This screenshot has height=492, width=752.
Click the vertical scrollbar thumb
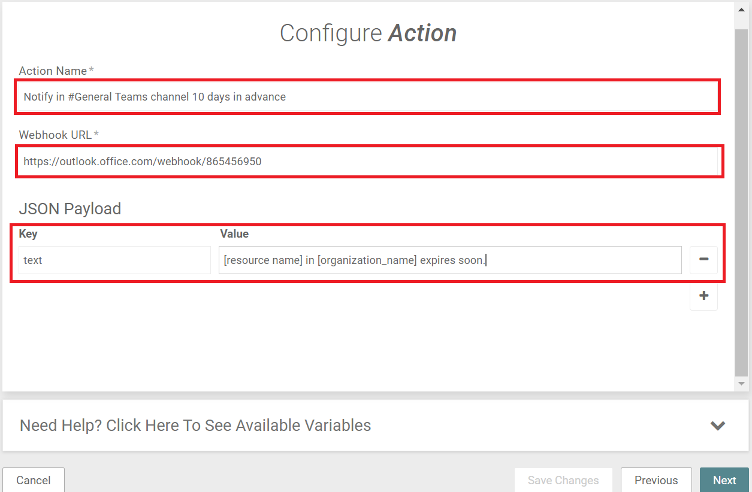click(742, 201)
